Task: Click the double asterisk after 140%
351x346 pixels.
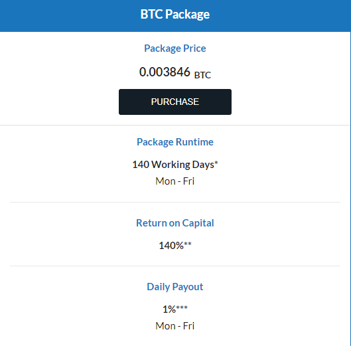Action: coord(188,244)
